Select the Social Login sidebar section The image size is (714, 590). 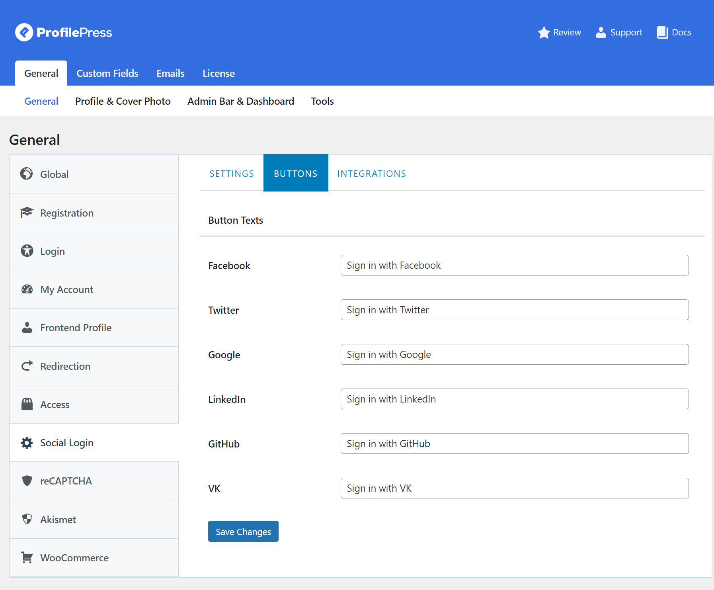pos(94,443)
